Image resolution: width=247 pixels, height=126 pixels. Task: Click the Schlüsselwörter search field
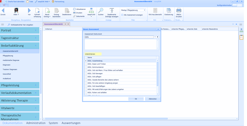tap(22, 25)
